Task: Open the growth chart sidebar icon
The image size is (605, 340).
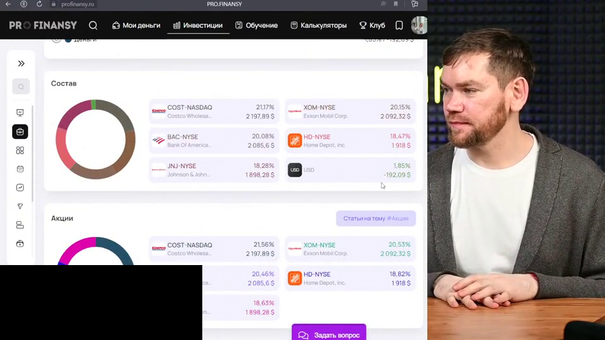Action: click(20, 188)
